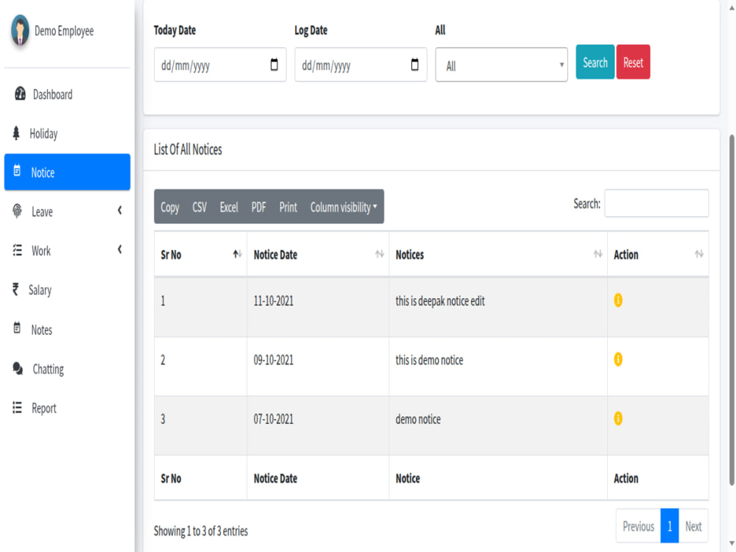Viewport: 736px width, 552px height.
Task: Focus the table Search input field
Action: pos(657,203)
